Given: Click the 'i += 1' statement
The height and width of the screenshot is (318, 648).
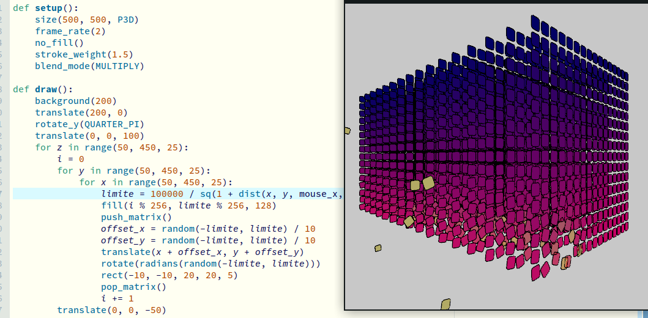Looking at the screenshot, I should click(117, 298).
